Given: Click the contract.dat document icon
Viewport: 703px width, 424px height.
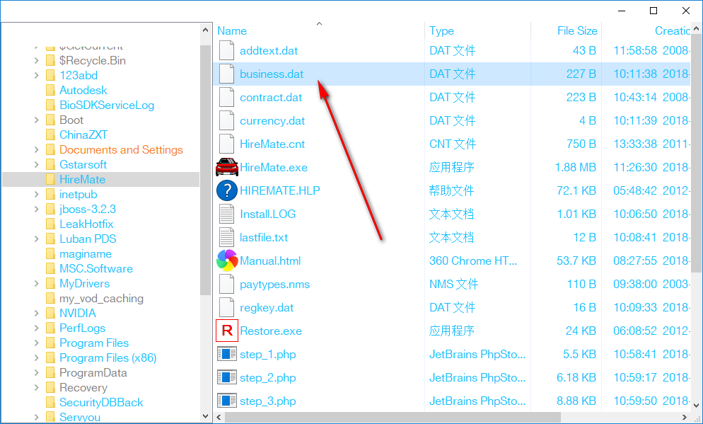Looking at the screenshot, I should click(226, 97).
